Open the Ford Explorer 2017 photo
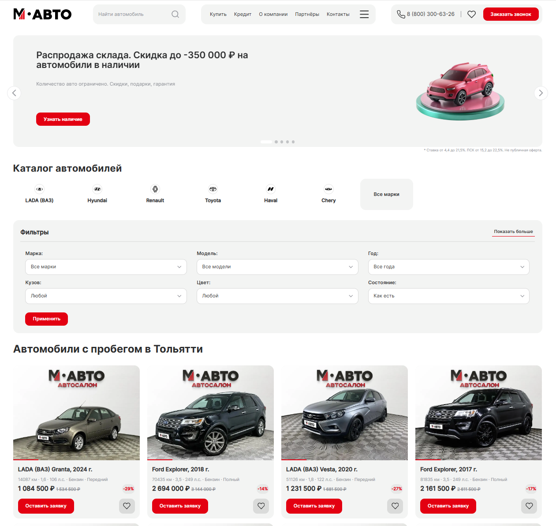The image size is (556, 526). tap(478, 413)
